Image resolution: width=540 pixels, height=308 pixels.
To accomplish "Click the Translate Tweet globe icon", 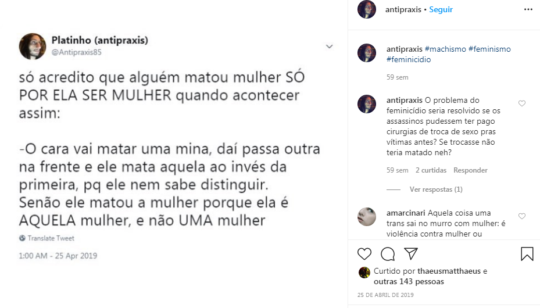I will tap(22, 238).
